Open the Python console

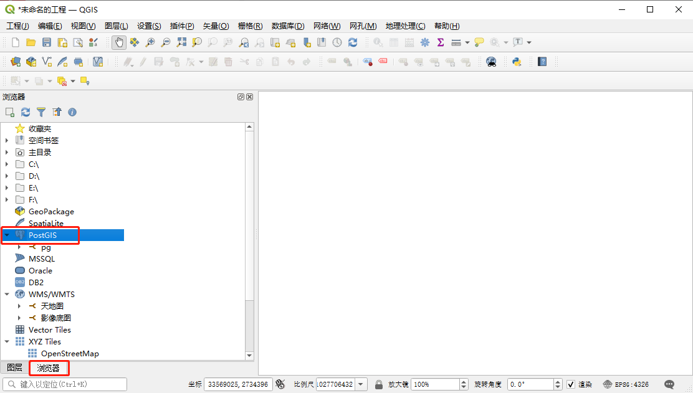pyautogui.click(x=517, y=62)
